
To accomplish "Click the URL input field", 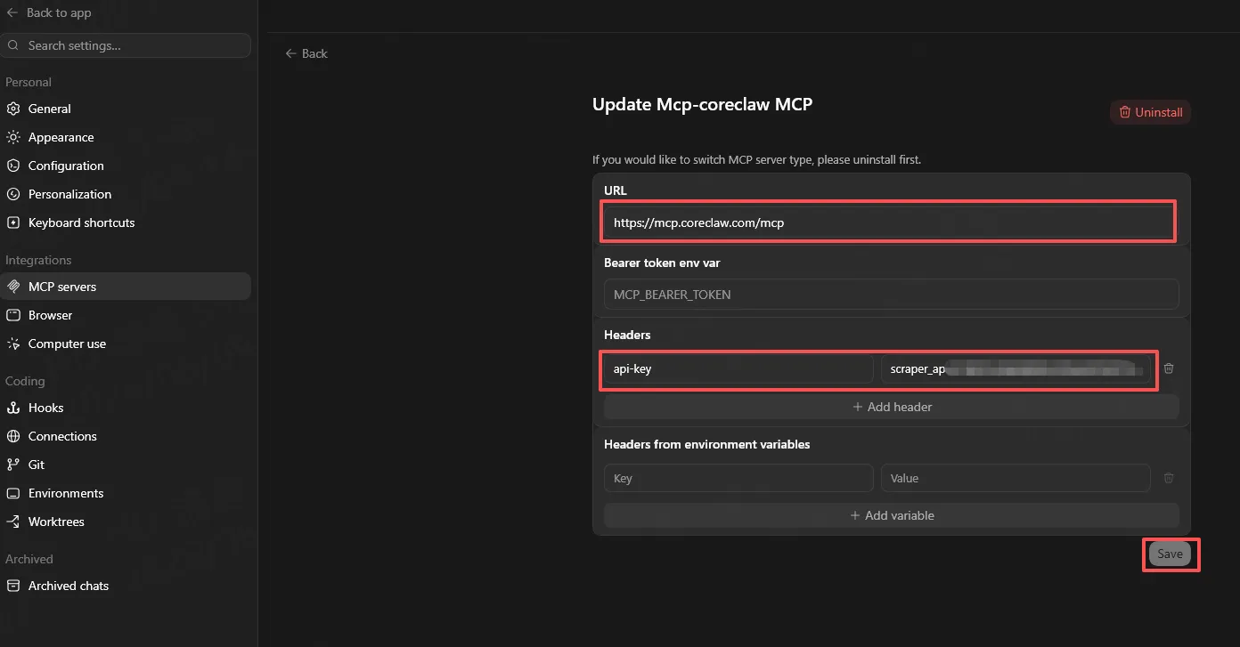I will [892, 222].
